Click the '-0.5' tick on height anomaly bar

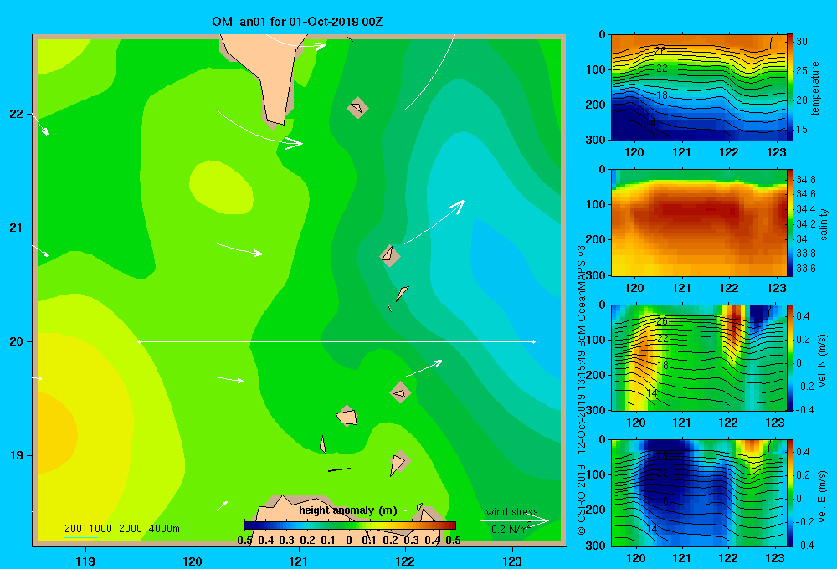[243, 541]
